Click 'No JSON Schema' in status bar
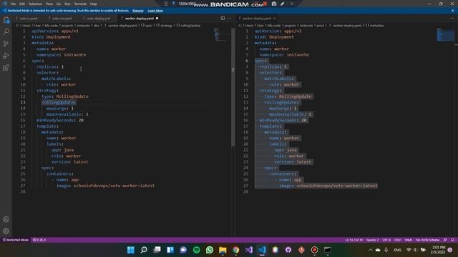This screenshot has width=458, height=257. 428,240
